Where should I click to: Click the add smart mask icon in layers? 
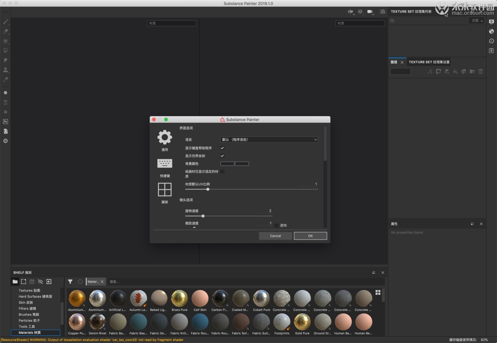click(x=464, y=72)
